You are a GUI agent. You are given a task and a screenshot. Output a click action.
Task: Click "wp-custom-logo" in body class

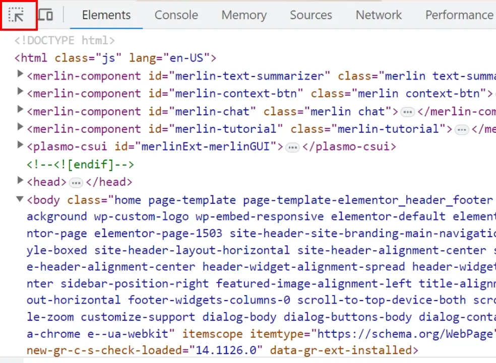pos(141,216)
